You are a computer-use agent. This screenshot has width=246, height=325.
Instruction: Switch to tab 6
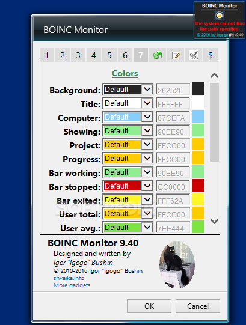[x=125, y=55]
